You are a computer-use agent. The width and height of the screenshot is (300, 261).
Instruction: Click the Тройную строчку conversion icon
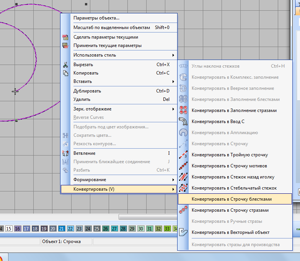pos(183,155)
